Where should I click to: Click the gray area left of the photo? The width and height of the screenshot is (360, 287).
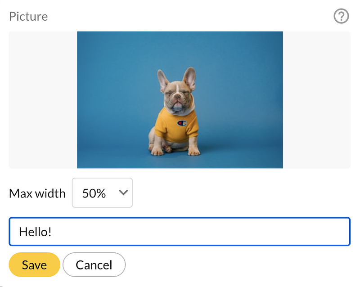coord(43,100)
